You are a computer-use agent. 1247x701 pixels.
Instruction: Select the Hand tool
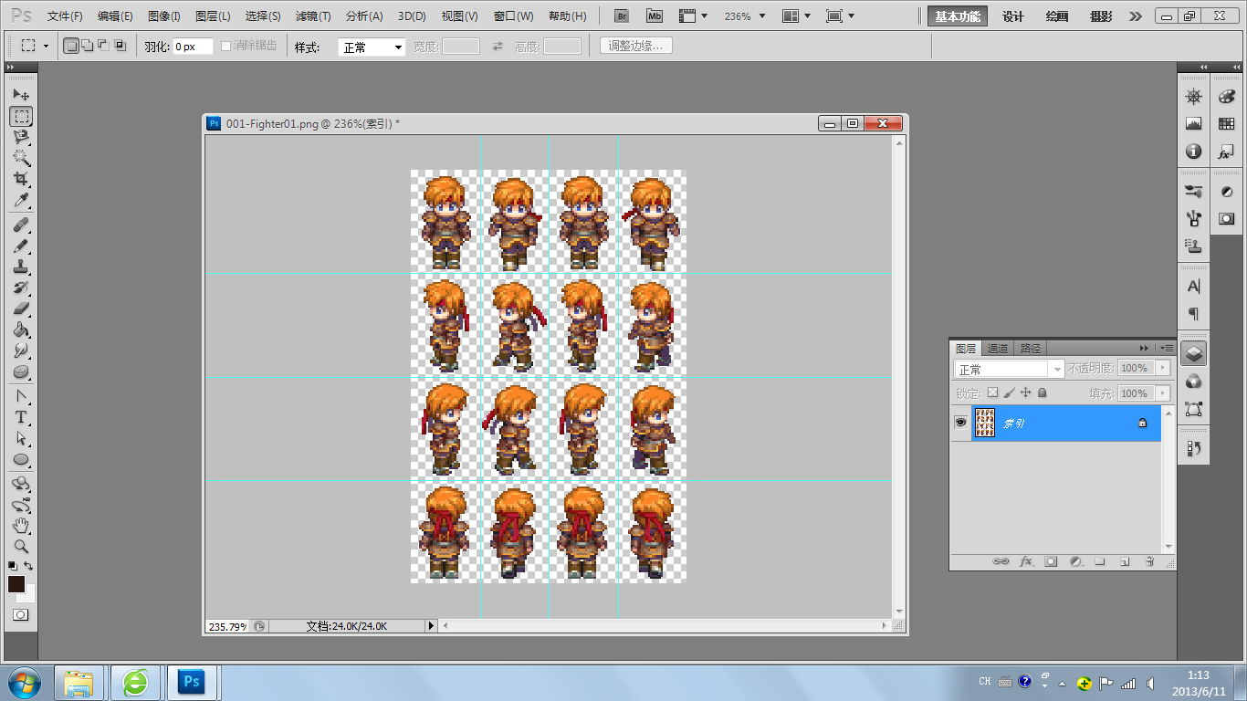pos(21,526)
